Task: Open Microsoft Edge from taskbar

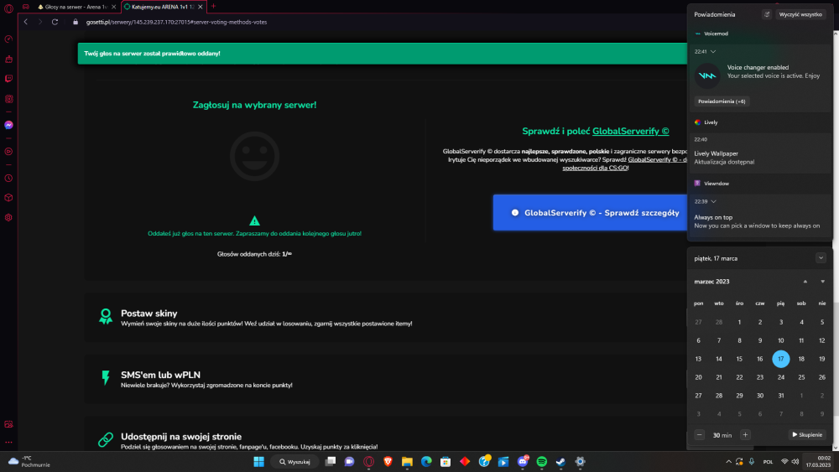Action: click(x=426, y=462)
